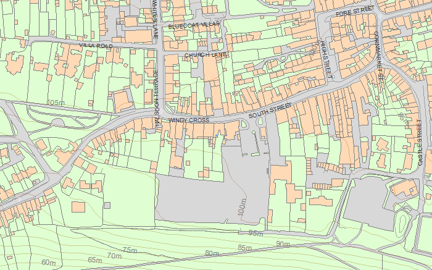Click the WINDY CROSS label

(x=189, y=120)
